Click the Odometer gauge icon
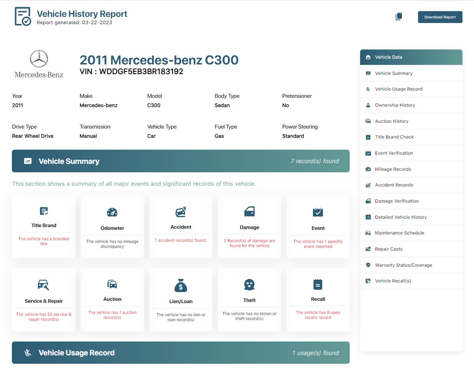 (x=112, y=212)
